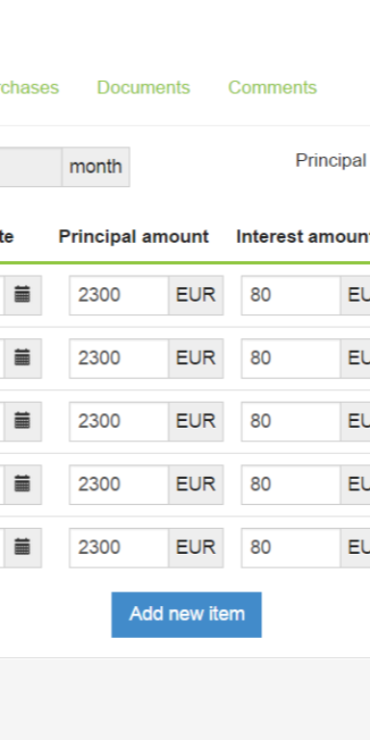Click the Add new item button
This screenshot has height=740, width=370.
186,615
